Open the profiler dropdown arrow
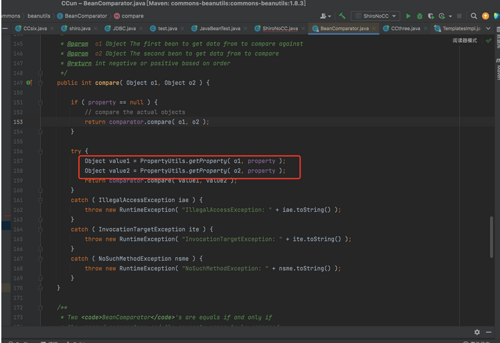Image resolution: width=500 pixels, height=343 pixels. tap(450, 16)
